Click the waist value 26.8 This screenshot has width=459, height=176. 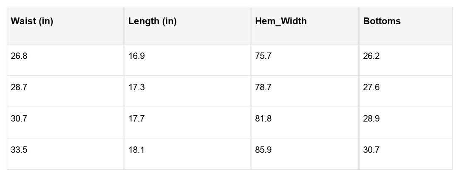point(19,56)
